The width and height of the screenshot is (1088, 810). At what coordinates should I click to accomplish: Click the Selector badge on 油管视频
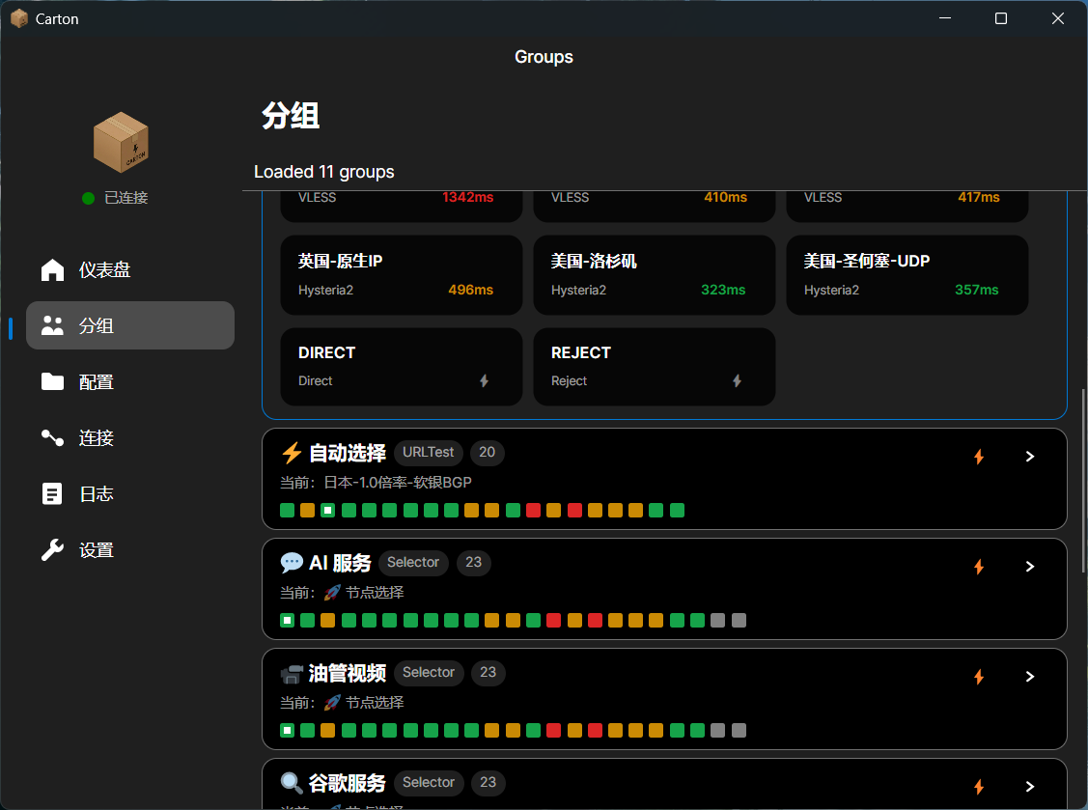[428, 673]
